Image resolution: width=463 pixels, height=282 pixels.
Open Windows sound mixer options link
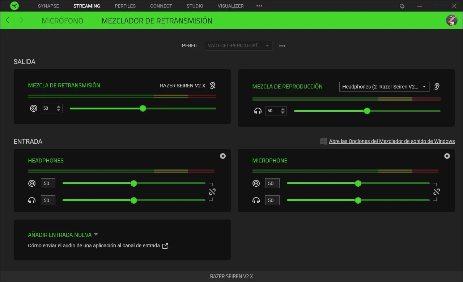pyautogui.click(x=392, y=141)
